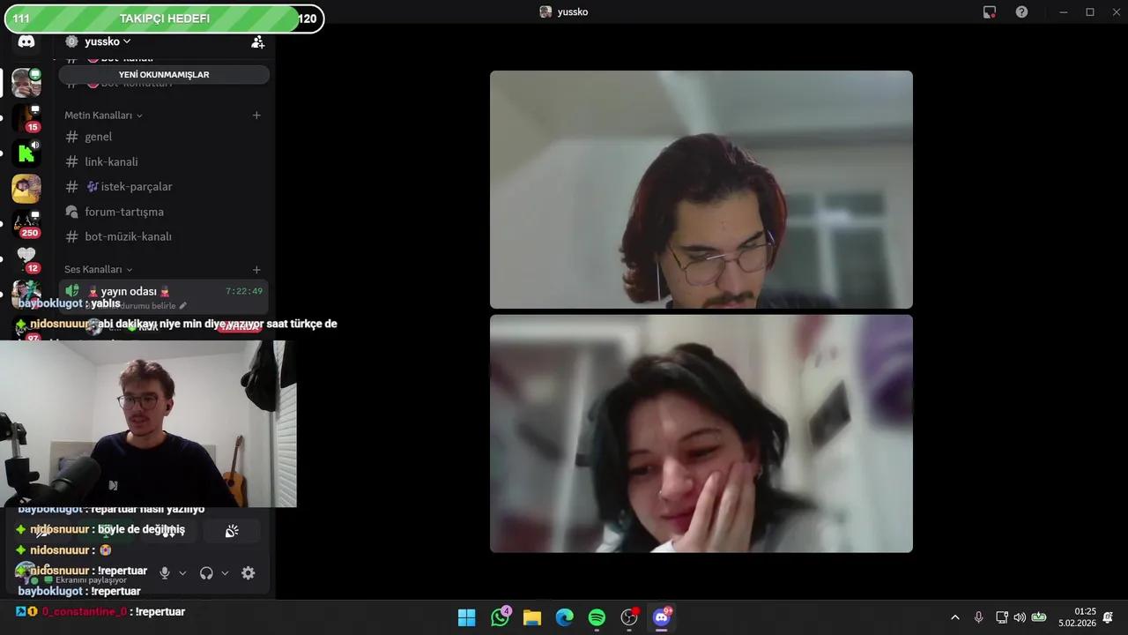Toggle the microphone mute button
1128x635 pixels.
[164, 573]
